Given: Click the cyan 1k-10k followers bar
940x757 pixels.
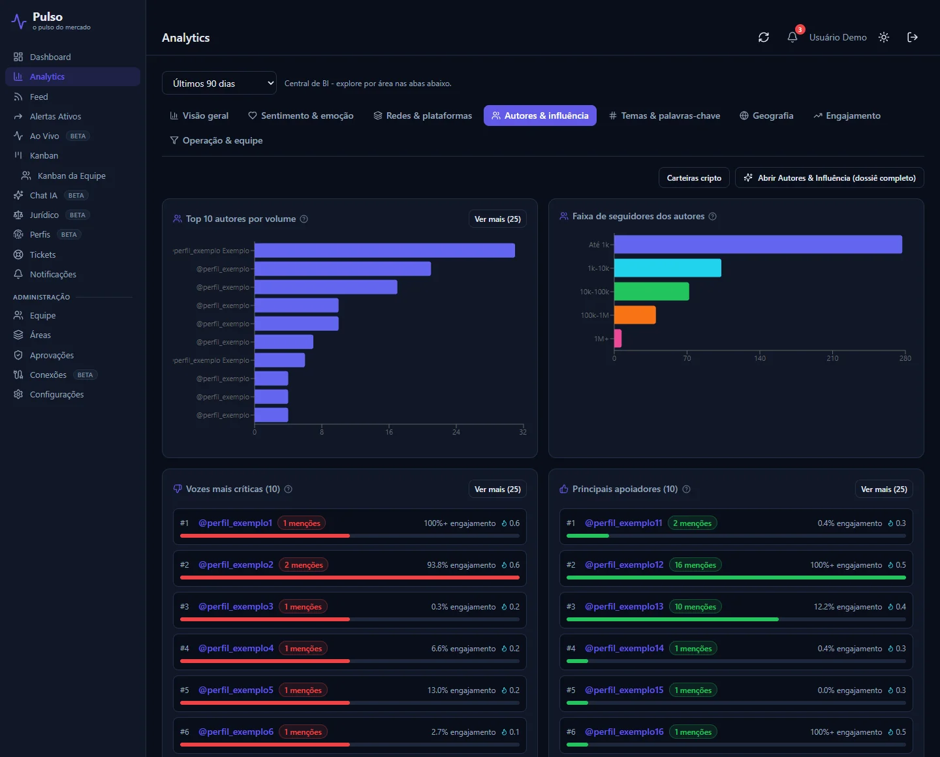Looking at the screenshot, I should click(667, 268).
